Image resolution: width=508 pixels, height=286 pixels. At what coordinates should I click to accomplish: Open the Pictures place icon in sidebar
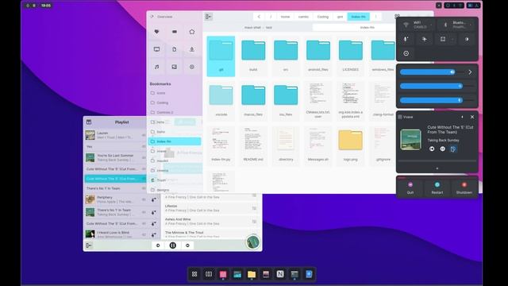point(175,67)
